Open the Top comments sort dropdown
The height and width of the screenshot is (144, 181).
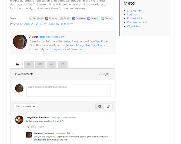pyautogui.click(x=25, y=106)
